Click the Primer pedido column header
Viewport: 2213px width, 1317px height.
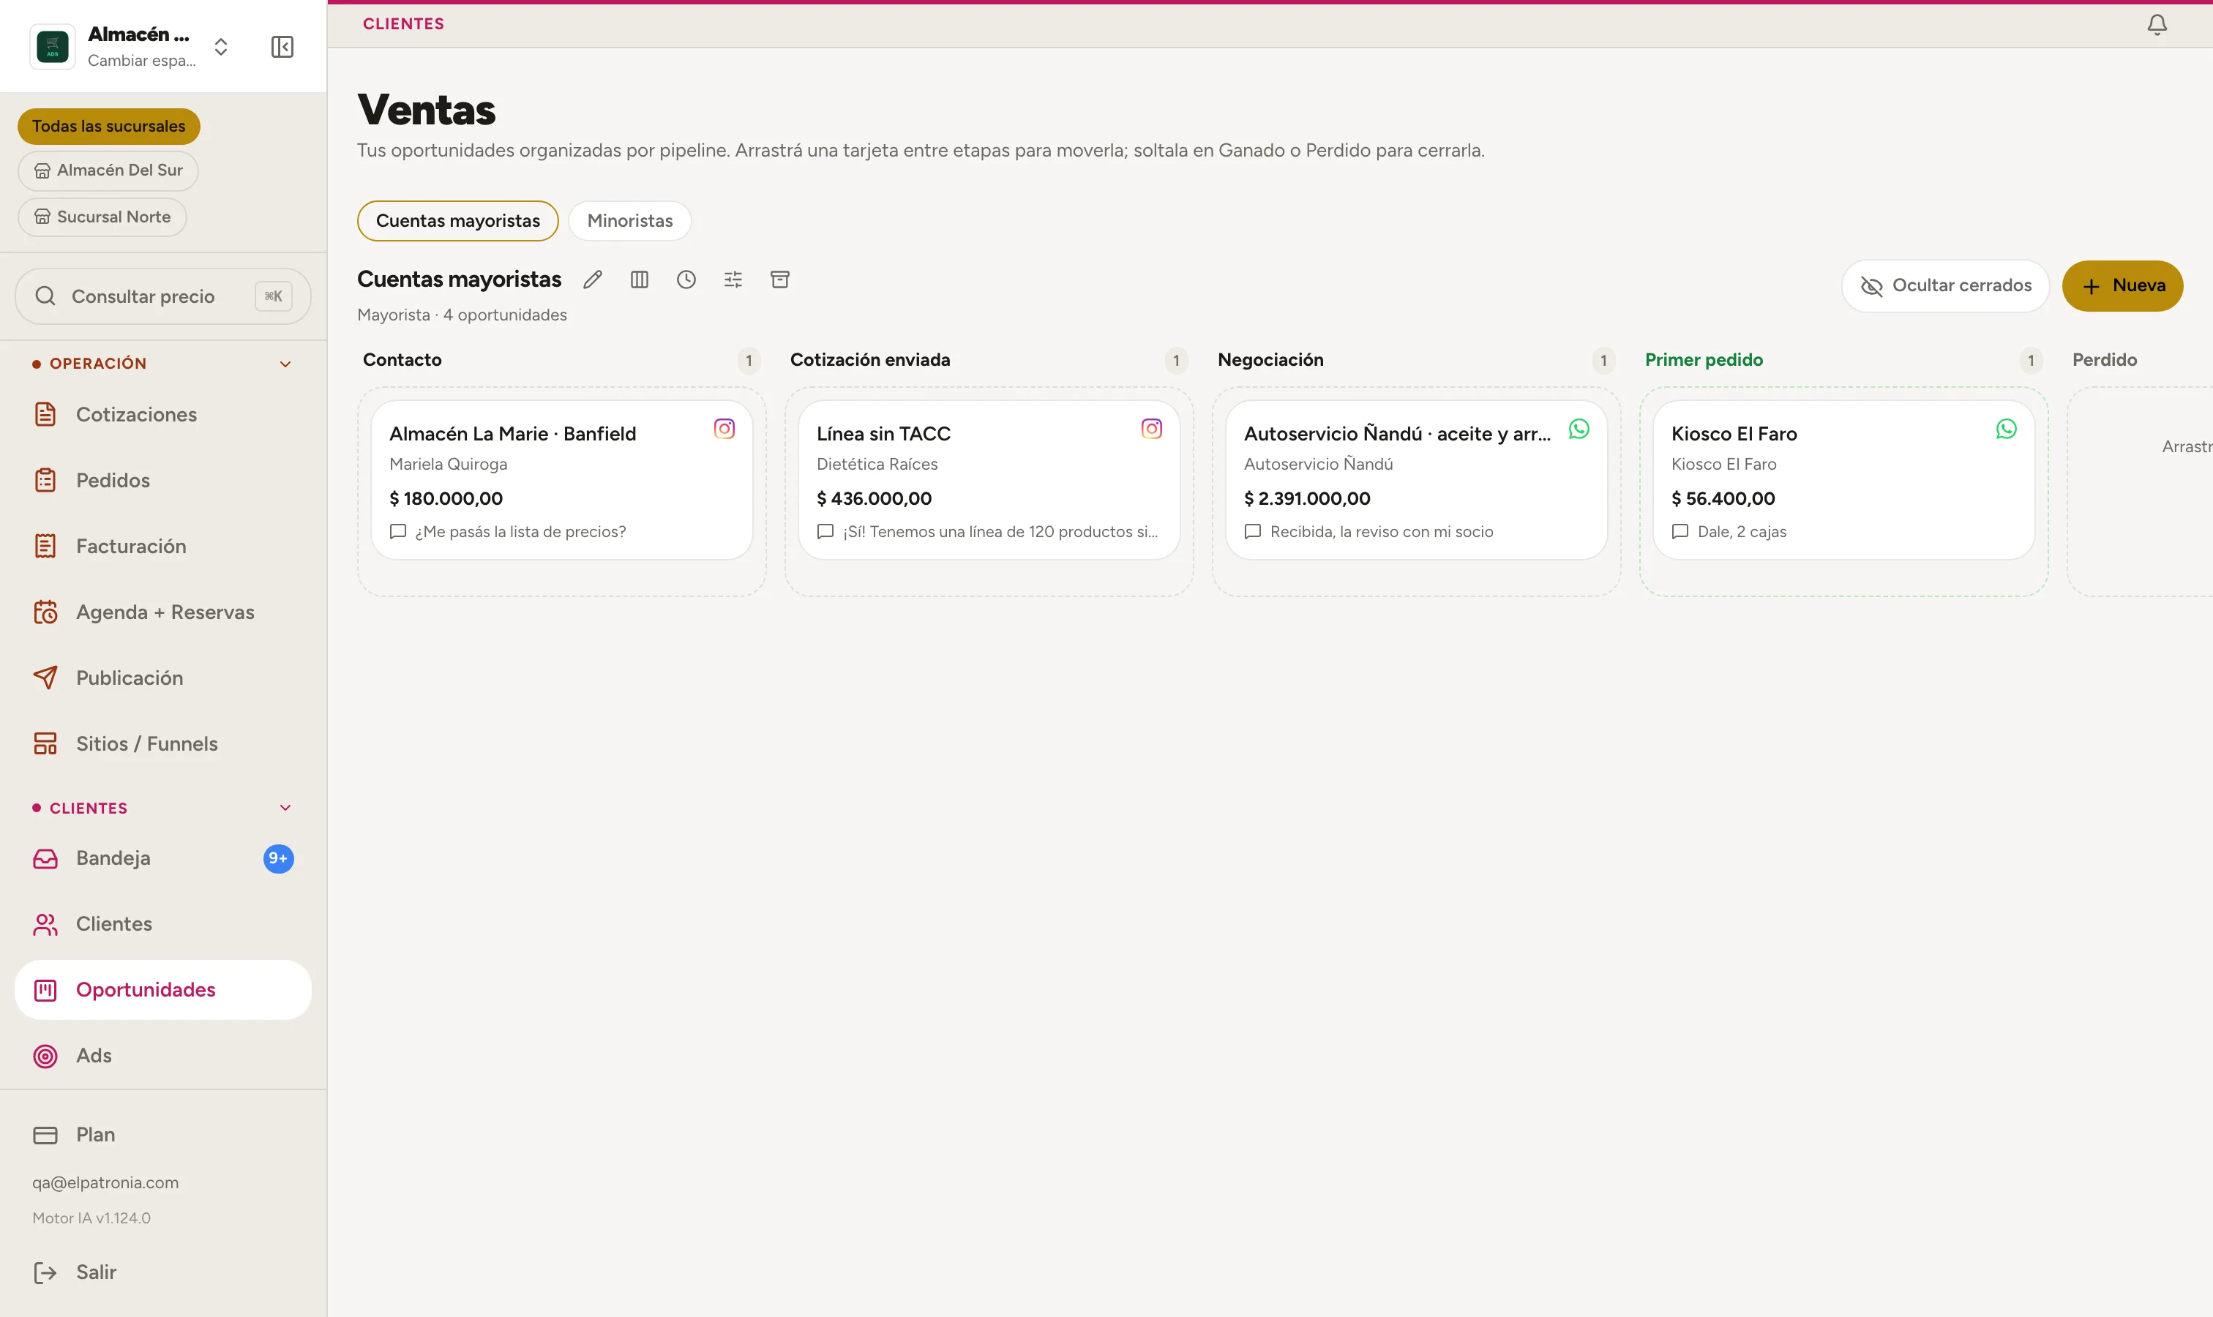coord(1704,360)
